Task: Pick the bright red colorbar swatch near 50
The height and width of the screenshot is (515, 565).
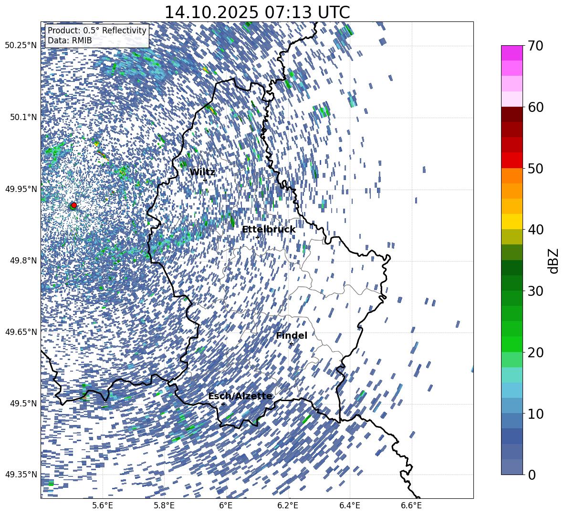Action: [x=512, y=161]
